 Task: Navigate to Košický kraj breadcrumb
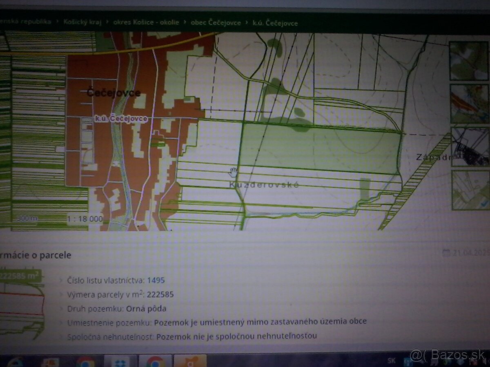(x=81, y=22)
